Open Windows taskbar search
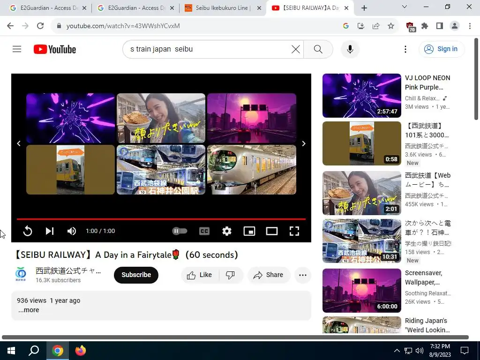The height and width of the screenshot is (360, 480). coord(34,351)
